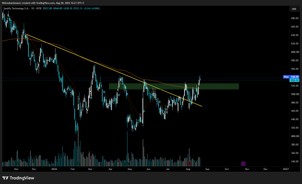Open the USD currency selector
Viewport: 302px width, 184px height.
pyautogui.click(x=294, y=9)
